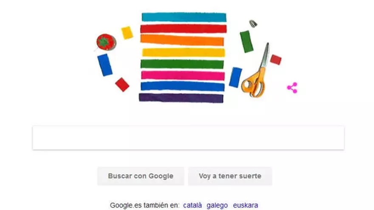Viewport: 374px width, 210px height.
Task: Open the català language link
Action: (x=193, y=205)
